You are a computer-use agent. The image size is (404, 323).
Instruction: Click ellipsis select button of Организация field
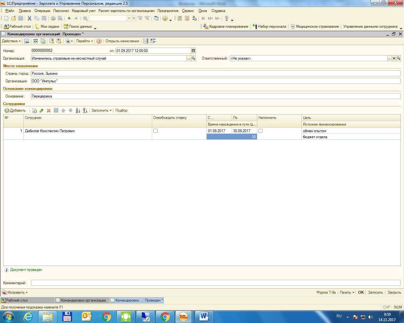[x=189, y=58]
